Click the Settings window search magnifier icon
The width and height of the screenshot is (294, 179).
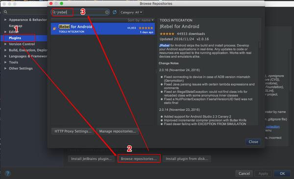point(5,12)
